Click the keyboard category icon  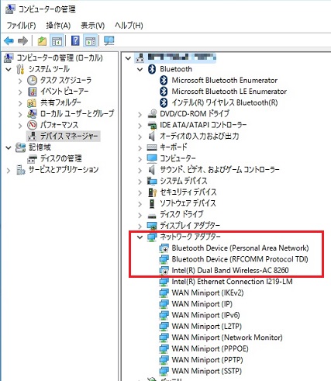152,147
